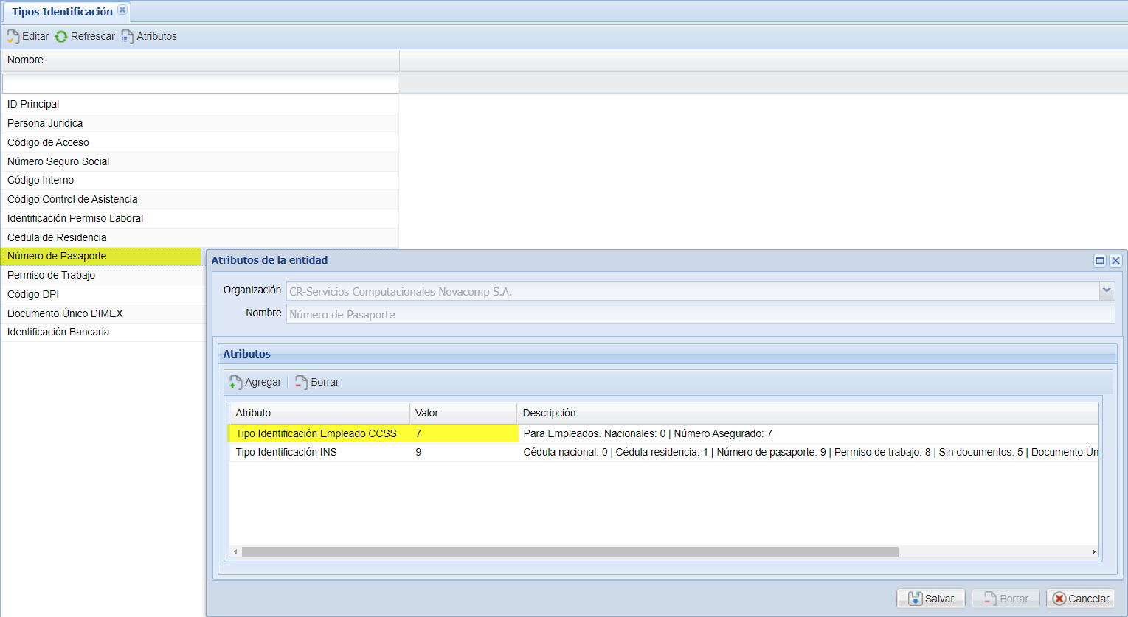
Task: Close the Tipos Identificación tab
Action: pos(122,10)
